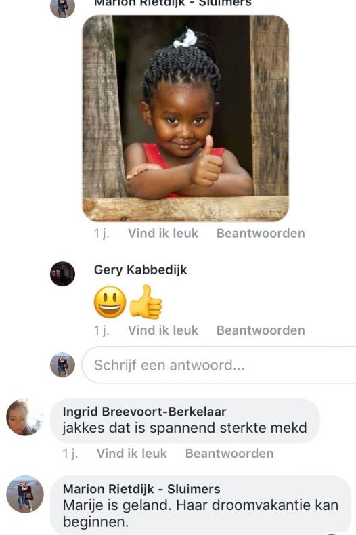Screen dimensions: 356x535
Task: Like Ingrid's 'jakkes dat is spannend' comment
Action: click(132, 454)
